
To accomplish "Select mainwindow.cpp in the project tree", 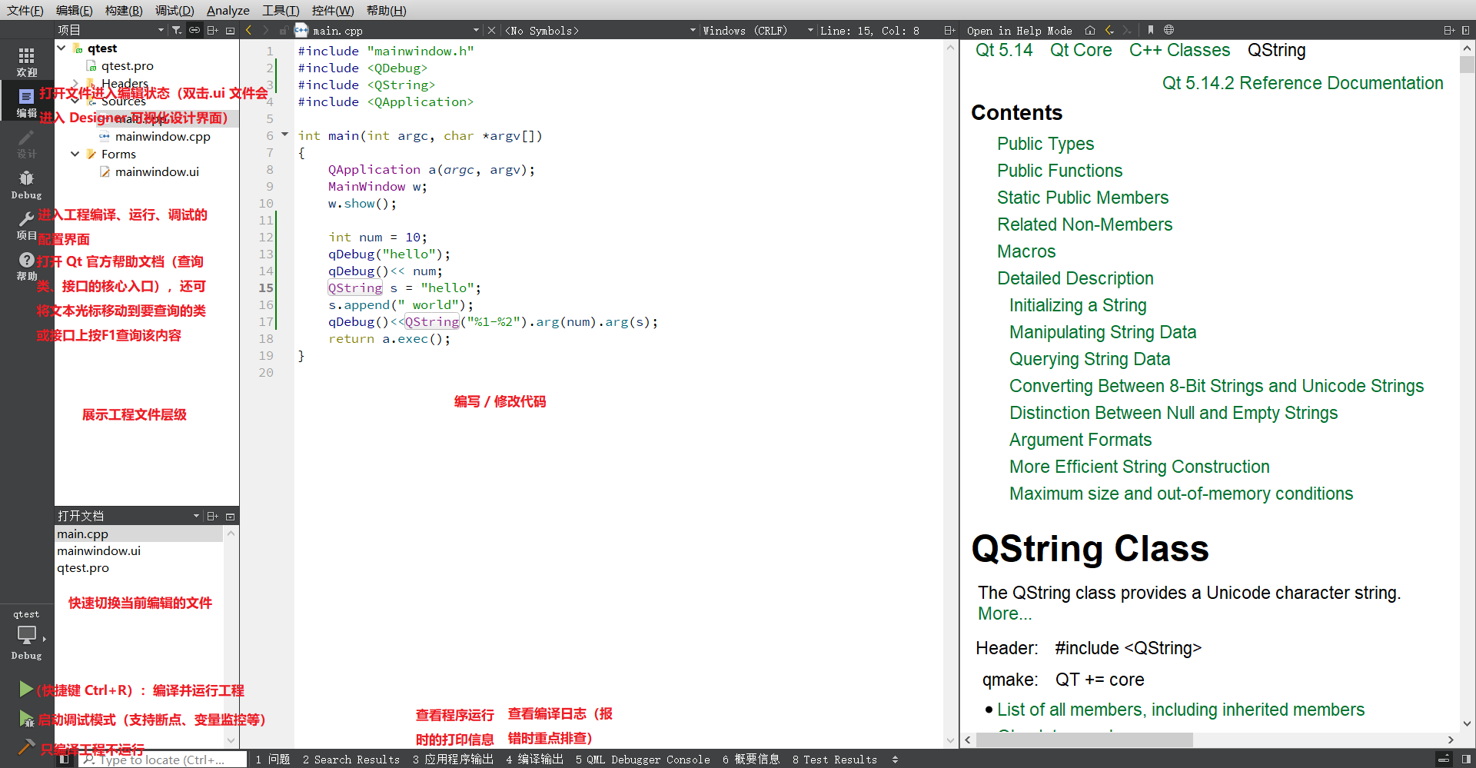I will 162,136.
